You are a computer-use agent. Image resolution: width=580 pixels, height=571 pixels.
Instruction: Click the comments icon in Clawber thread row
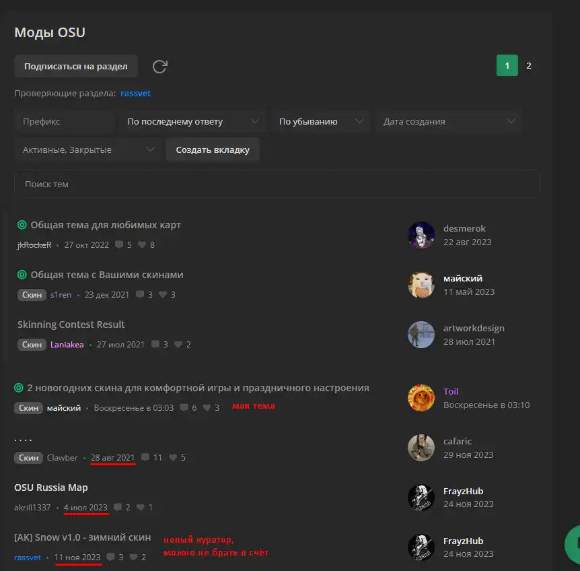pyautogui.click(x=145, y=457)
